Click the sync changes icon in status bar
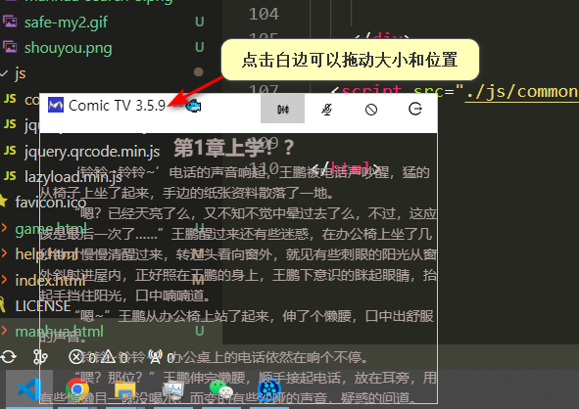This screenshot has height=409, width=579. [8, 356]
